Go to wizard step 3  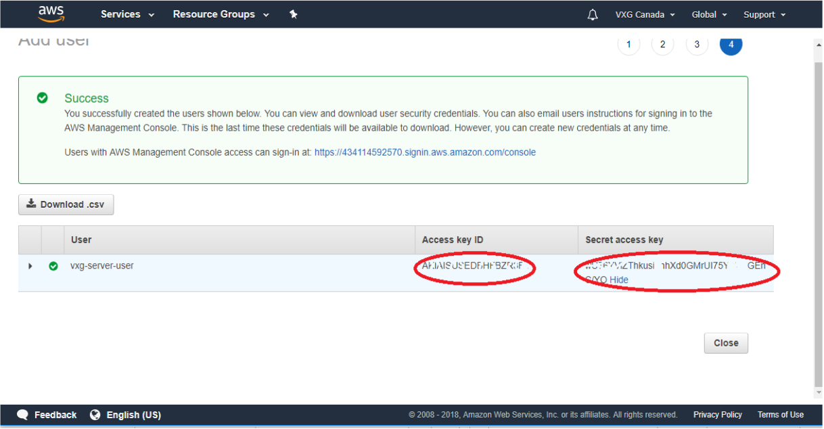[697, 45]
